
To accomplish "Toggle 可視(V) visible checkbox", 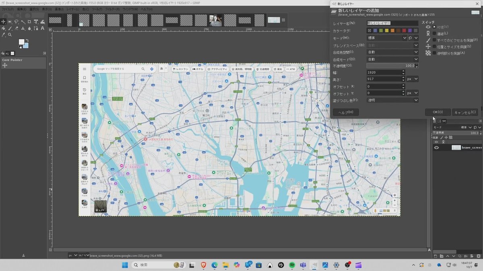I will click(434, 27).
